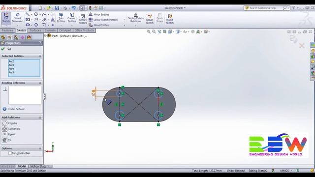
Task: Add the Equal relation
Action: click(9, 134)
